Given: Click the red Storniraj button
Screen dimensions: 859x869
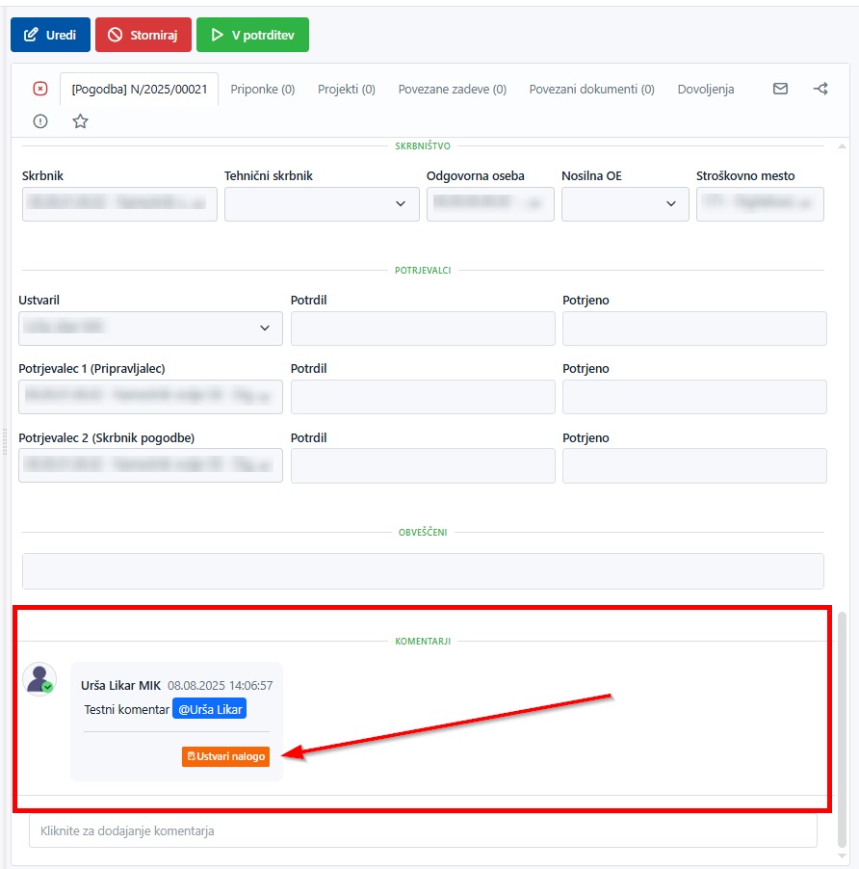Looking at the screenshot, I should pos(143,35).
